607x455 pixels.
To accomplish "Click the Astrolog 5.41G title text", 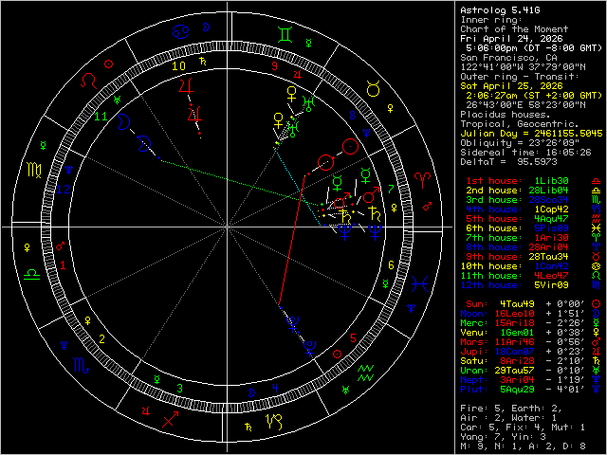I will click(x=499, y=9).
